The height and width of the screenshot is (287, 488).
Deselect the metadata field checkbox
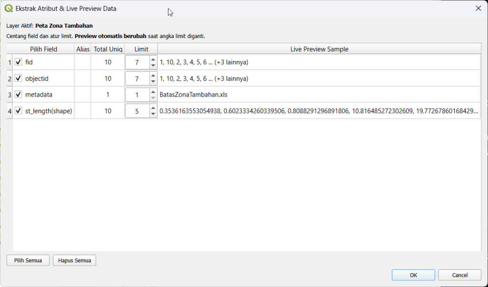(x=19, y=94)
